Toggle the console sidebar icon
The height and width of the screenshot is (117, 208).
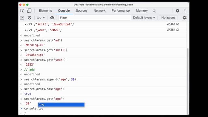coord(22,18)
